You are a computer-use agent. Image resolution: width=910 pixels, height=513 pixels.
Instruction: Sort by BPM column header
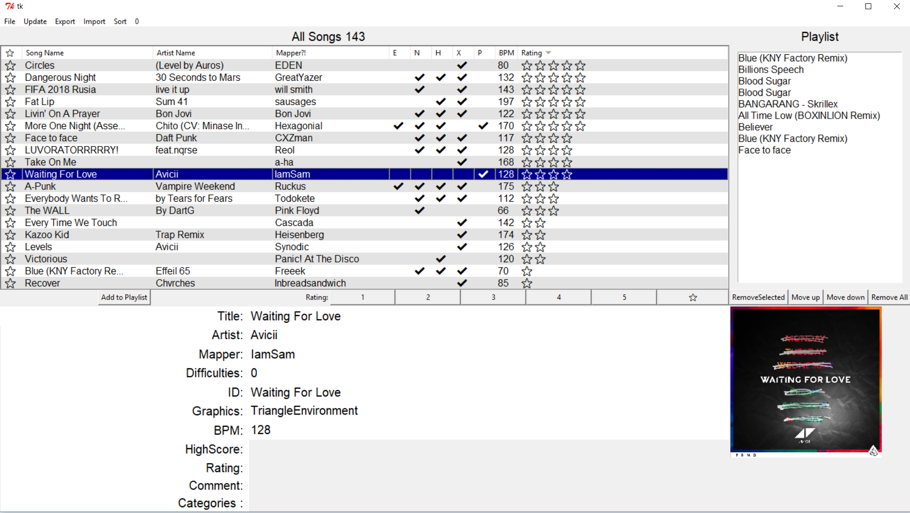506,53
